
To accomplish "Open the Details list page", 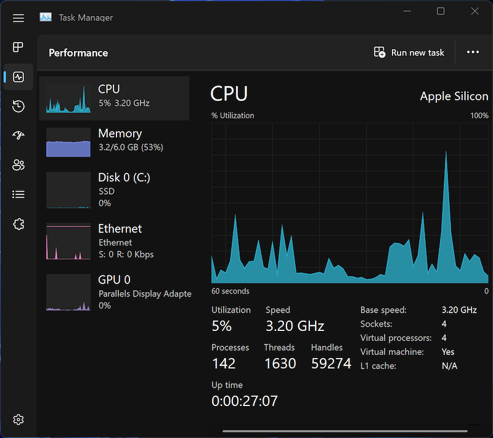I will pos(18,194).
